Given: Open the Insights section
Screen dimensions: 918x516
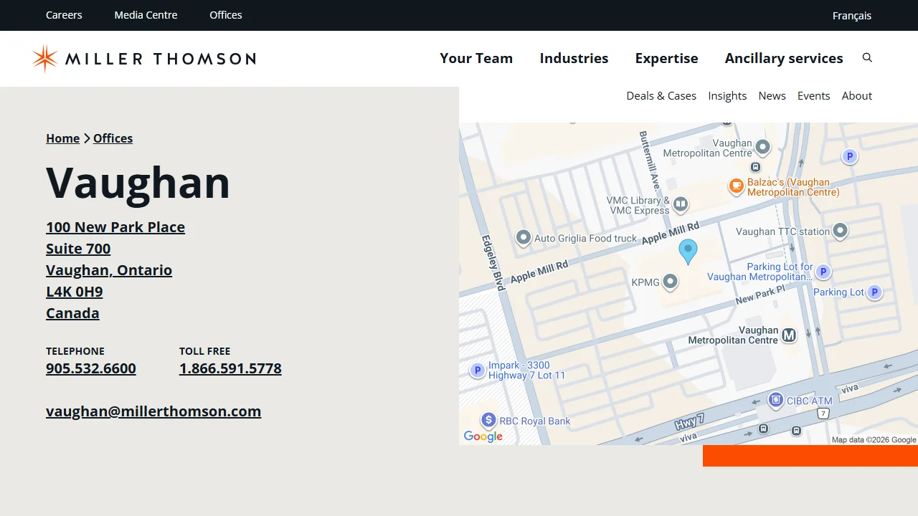Looking at the screenshot, I should coord(727,95).
